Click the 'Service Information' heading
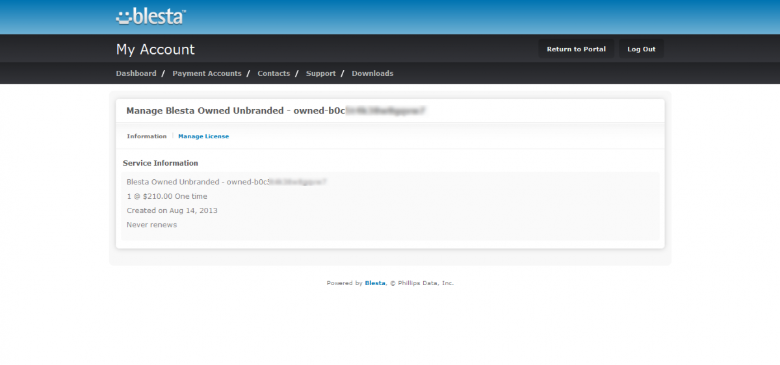This screenshot has width=780, height=365. click(161, 163)
